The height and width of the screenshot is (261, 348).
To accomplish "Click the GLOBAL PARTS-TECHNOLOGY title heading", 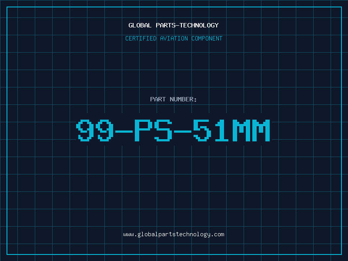I will (174, 25).
